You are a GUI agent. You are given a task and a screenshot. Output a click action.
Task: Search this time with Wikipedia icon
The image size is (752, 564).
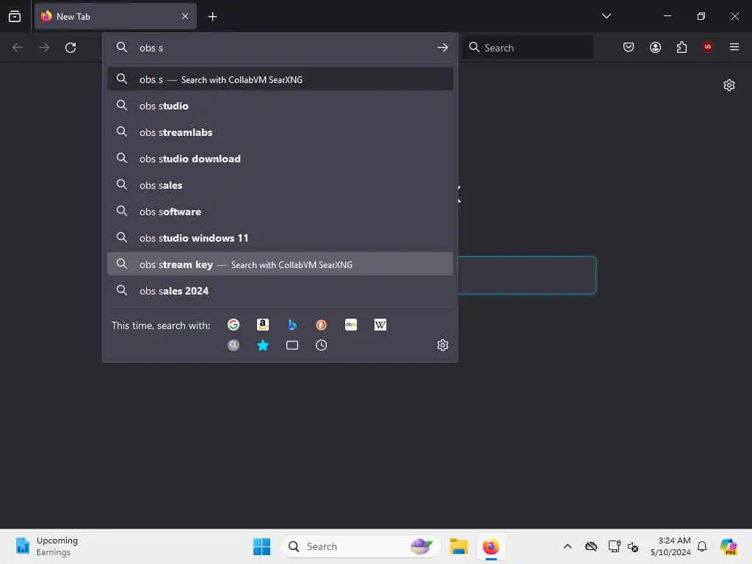pos(380,325)
